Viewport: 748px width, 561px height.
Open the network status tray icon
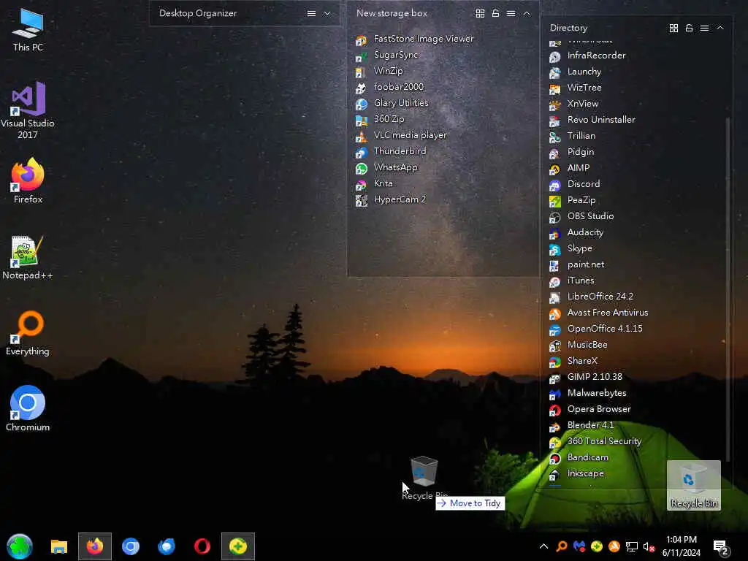(x=632, y=546)
